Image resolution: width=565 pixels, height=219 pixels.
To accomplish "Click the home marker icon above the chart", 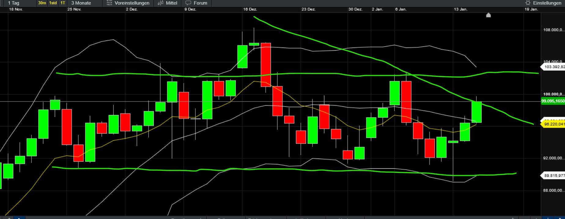I will (x=488, y=15).
